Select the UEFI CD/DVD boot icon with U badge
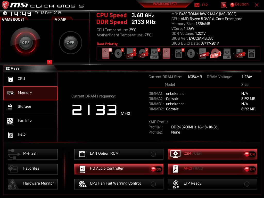 click(119, 53)
